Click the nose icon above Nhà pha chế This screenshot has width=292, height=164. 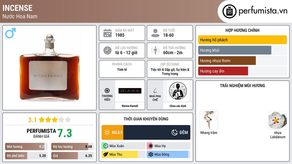point(155,91)
